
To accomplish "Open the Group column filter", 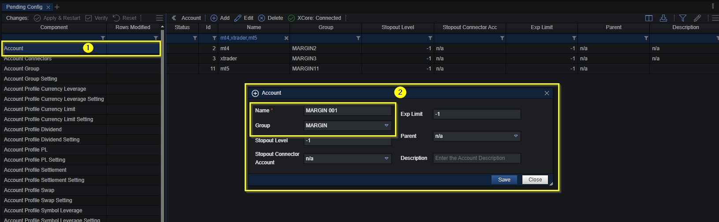I will (x=358, y=38).
